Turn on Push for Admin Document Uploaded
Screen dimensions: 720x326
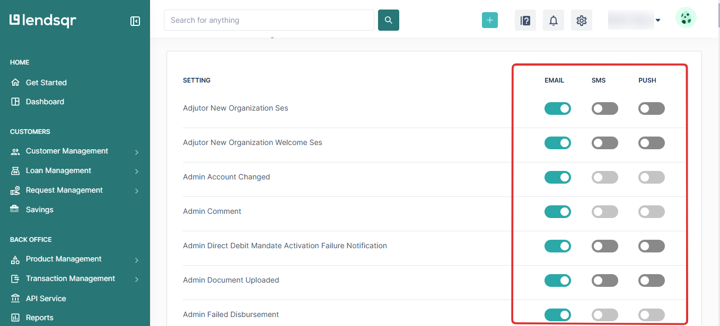652,280
